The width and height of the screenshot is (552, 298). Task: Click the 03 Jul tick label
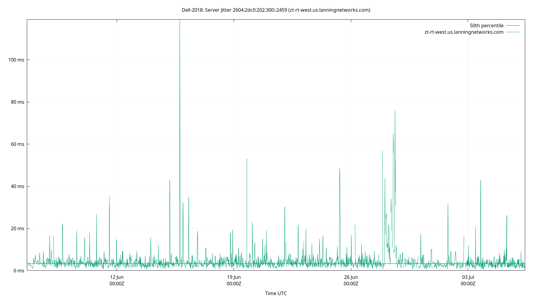(468, 277)
